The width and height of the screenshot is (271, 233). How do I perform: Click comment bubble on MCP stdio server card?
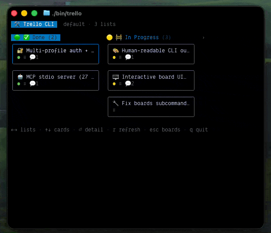33,84
